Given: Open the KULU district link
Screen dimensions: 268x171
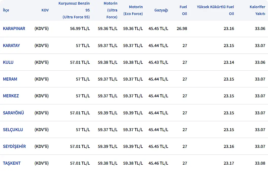Looking at the screenshot, I should [x=8, y=62].
